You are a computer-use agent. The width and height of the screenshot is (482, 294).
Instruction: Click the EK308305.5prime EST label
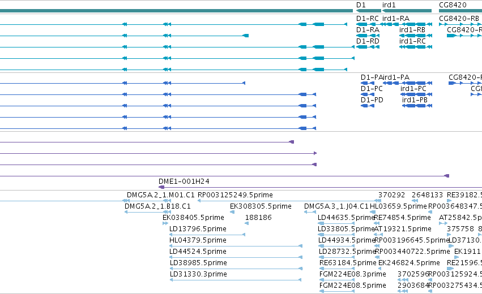(x=261, y=206)
